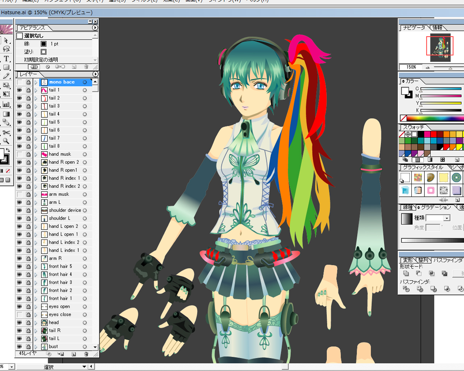Viewport: 464px width, 371px height.
Task: Show pattern swatches in Swatches panel
Action: (442, 159)
